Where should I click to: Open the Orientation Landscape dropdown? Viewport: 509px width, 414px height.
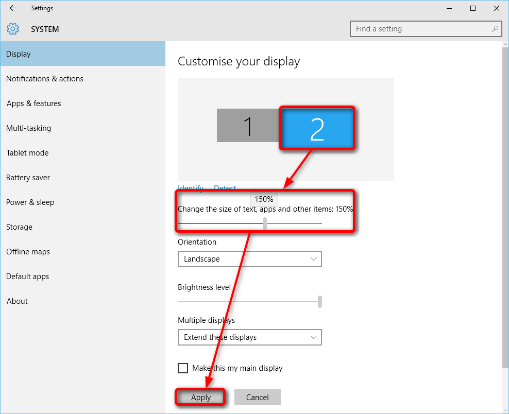tap(250, 259)
